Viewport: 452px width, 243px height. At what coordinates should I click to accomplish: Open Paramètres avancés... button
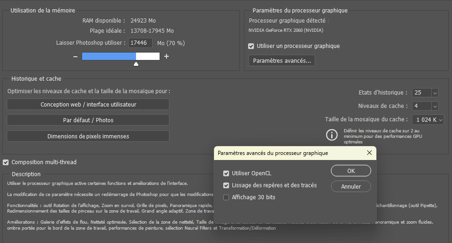pos(282,60)
